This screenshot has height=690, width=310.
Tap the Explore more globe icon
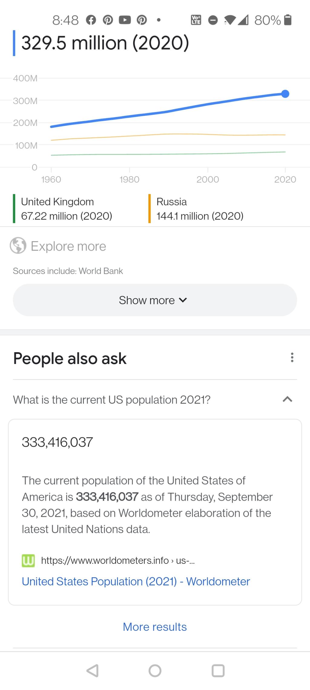tap(18, 245)
